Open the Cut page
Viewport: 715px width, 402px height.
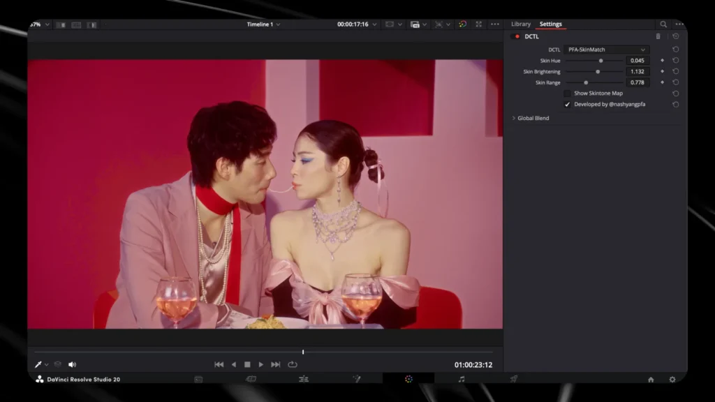[x=251, y=379]
